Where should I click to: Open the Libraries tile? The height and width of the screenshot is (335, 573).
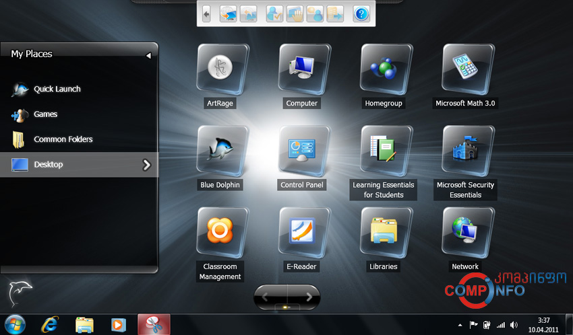point(386,233)
